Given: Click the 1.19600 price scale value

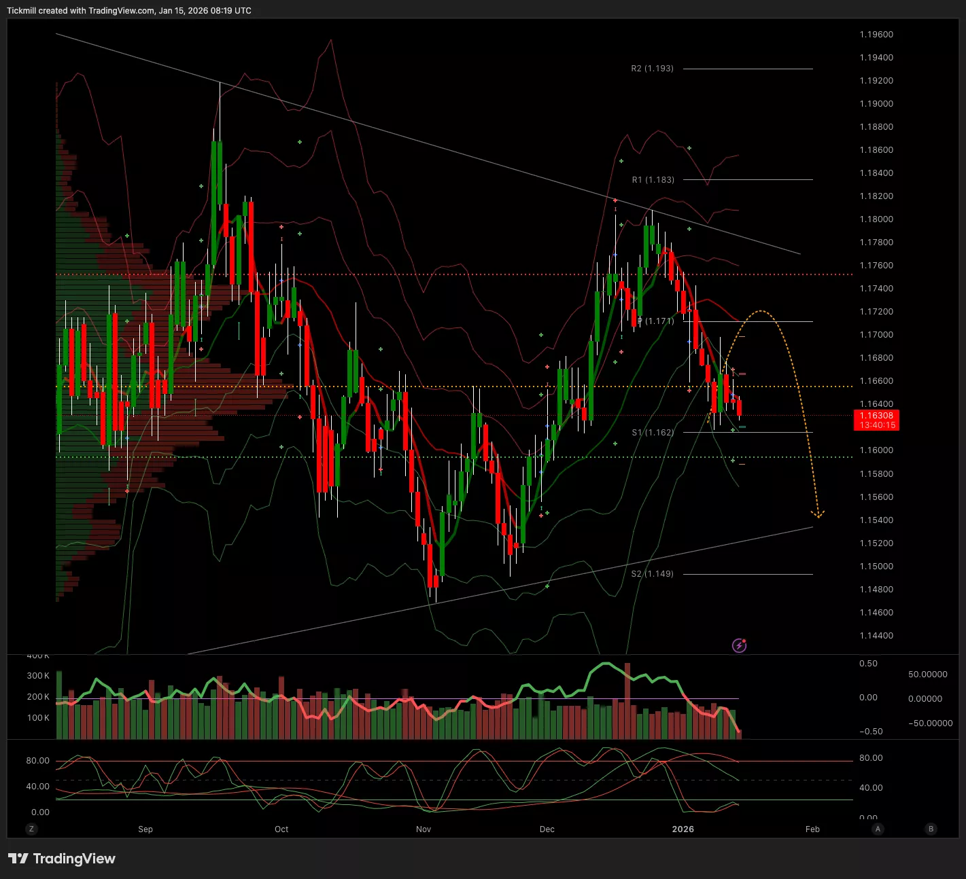Looking at the screenshot, I should click(x=876, y=35).
